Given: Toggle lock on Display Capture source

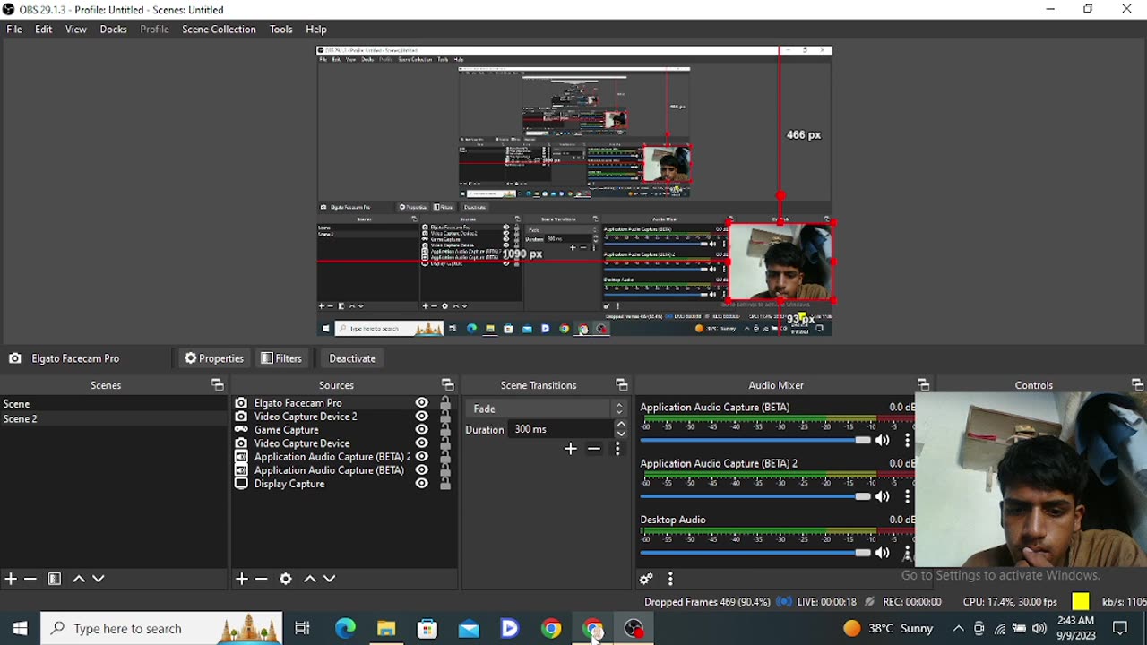Looking at the screenshot, I should click(445, 484).
